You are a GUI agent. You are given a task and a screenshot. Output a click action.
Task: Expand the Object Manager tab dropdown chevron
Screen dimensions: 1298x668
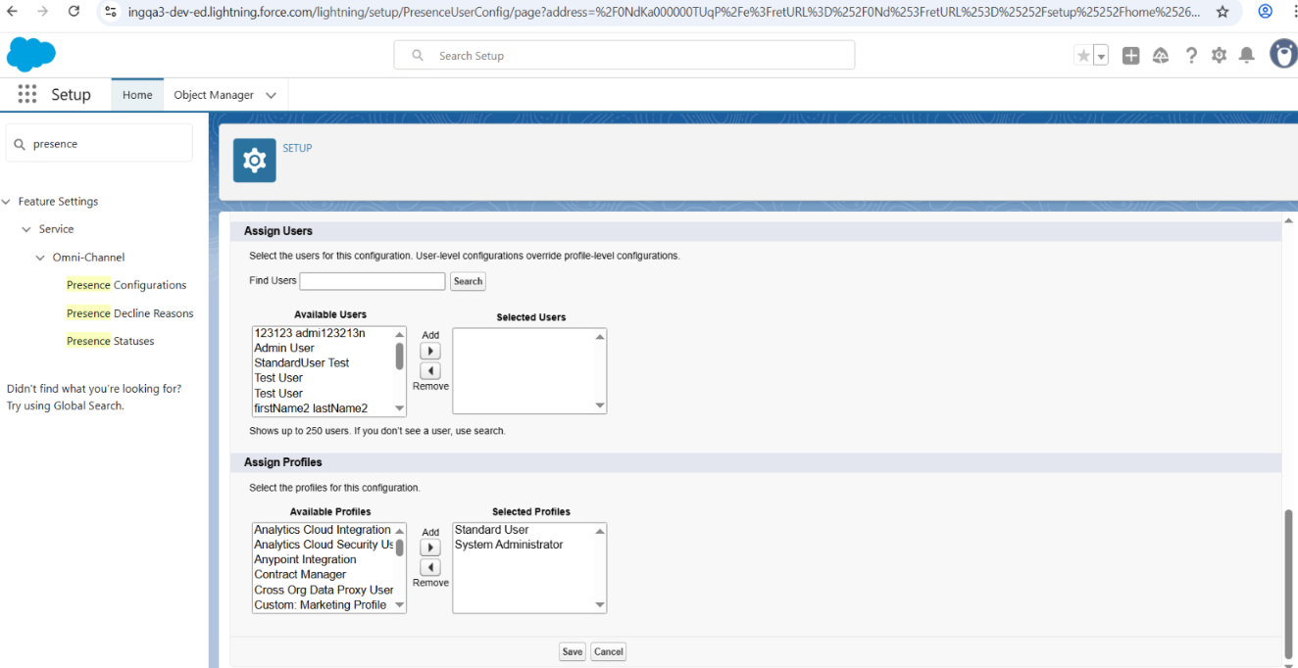click(x=271, y=95)
